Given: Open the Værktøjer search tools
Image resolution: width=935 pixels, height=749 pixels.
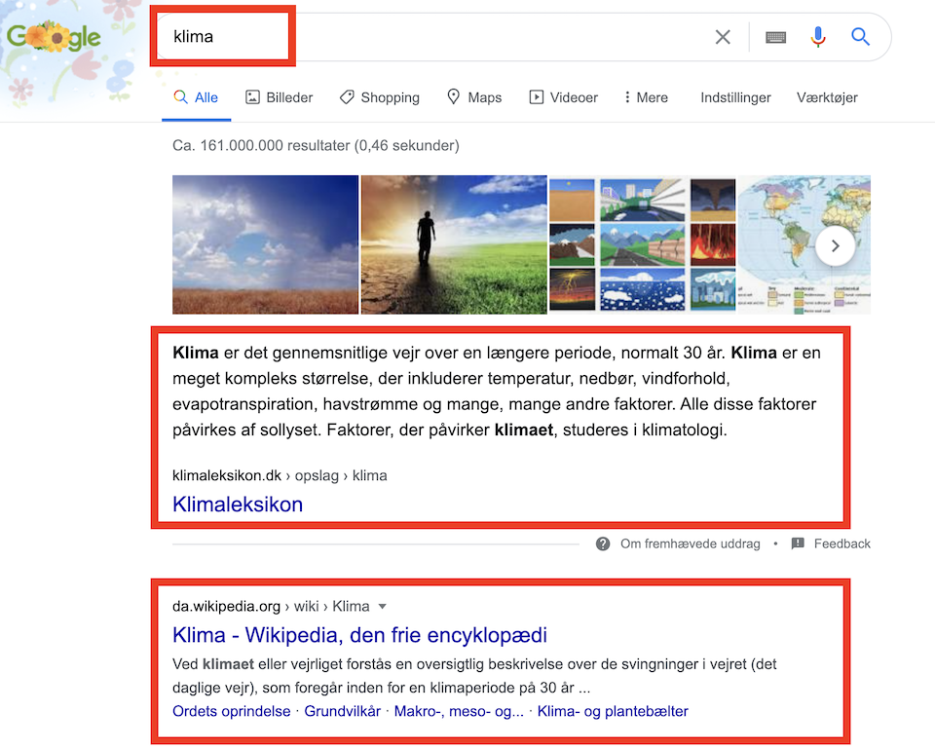Looking at the screenshot, I should pyautogui.click(x=827, y=97).
